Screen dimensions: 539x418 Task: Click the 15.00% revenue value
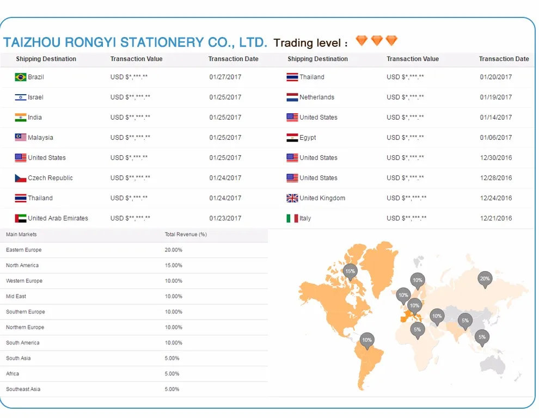(x=173, y=266)
